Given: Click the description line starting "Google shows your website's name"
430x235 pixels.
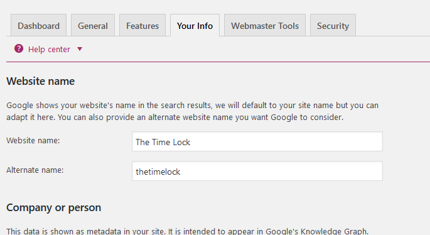Looking at the screenshot, I should click(193, 106).
